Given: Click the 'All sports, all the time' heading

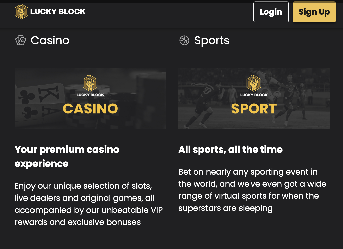Looking at the screenshot, I should pyautogui.click(x=230, y=150).
